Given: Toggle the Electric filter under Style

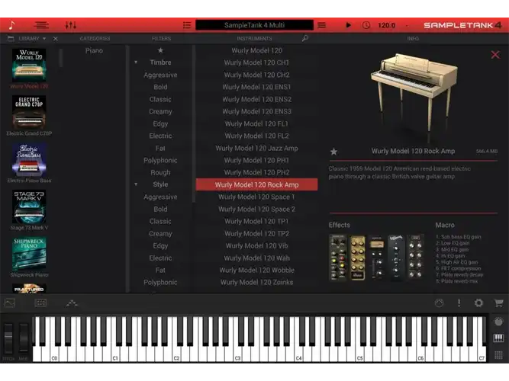Looking at the screenshot, I should [160, 258].
